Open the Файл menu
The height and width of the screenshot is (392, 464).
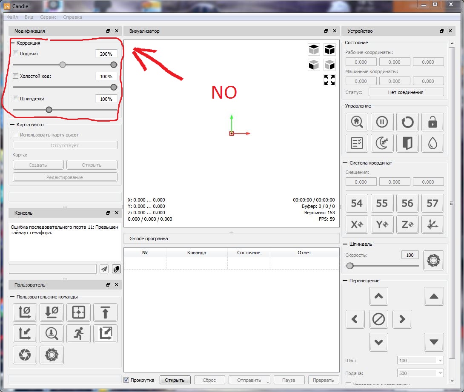coord(12,17)
